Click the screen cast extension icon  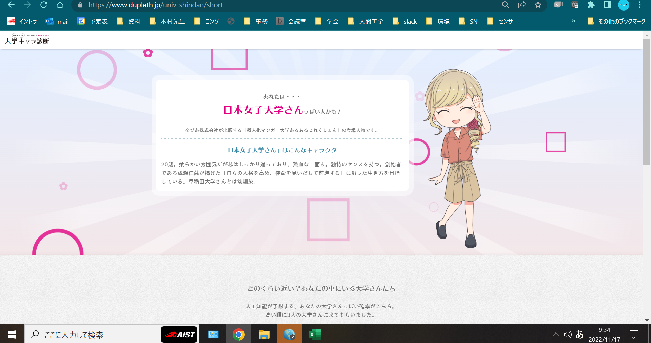pyautogui.click(x=558, y=5)
